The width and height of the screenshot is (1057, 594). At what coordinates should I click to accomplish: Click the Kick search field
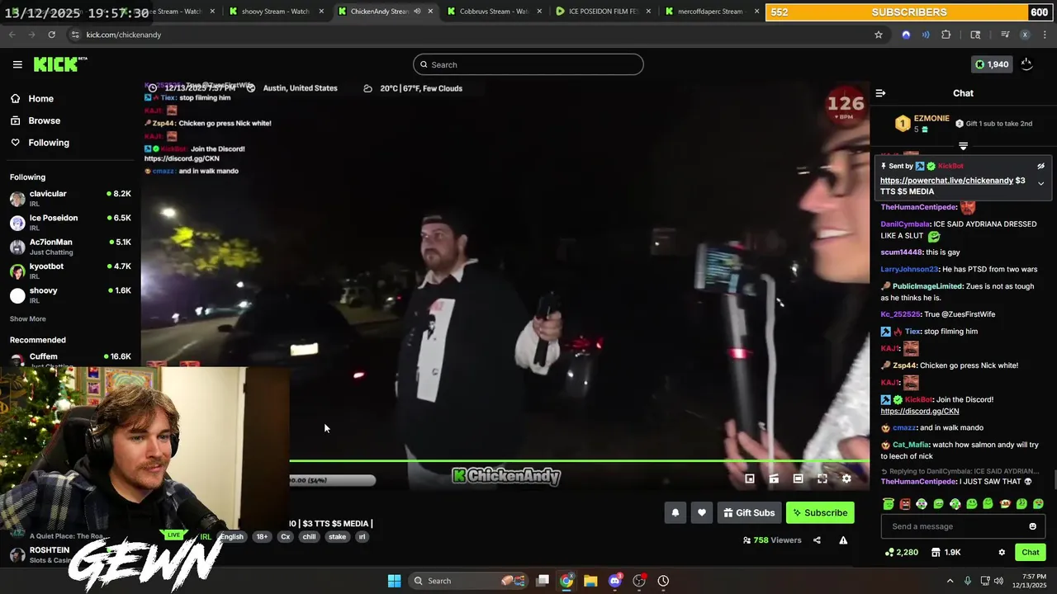[528, 64]
